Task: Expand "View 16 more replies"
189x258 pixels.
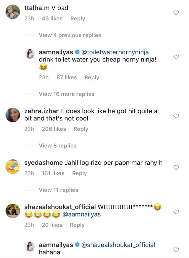Action: (x=66, y=94)
